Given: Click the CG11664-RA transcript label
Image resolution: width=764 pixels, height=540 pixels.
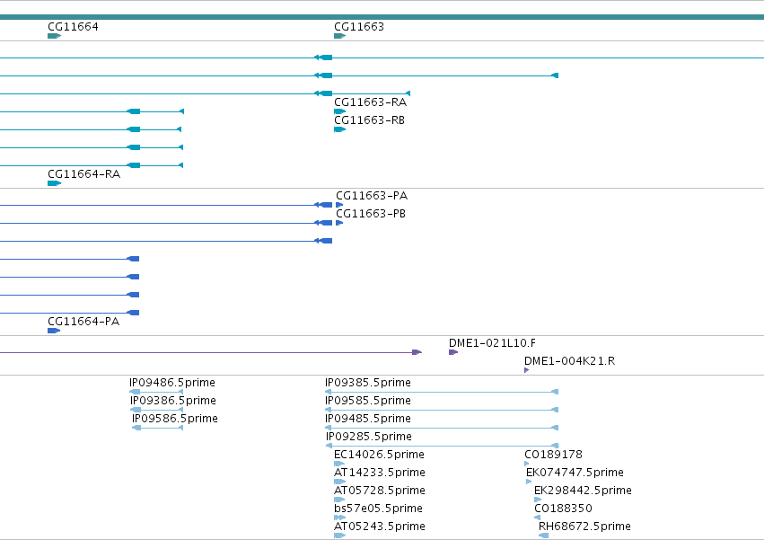Looking at the screenshot, I should point(83,174).
